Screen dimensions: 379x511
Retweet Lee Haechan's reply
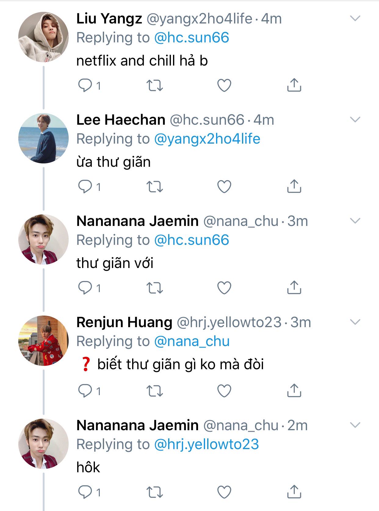pyautogui.click(x=155, y=187)
